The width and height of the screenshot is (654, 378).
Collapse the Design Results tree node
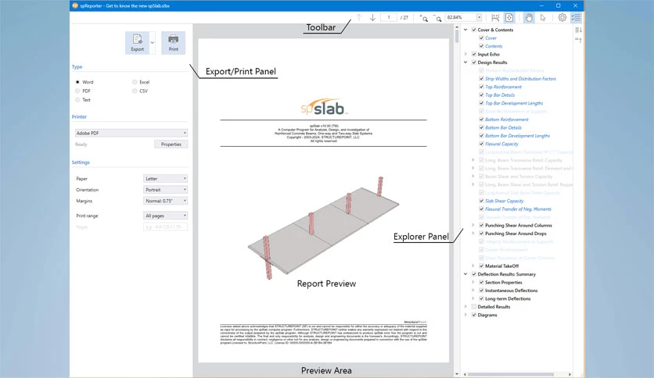[x=465, y=62]
